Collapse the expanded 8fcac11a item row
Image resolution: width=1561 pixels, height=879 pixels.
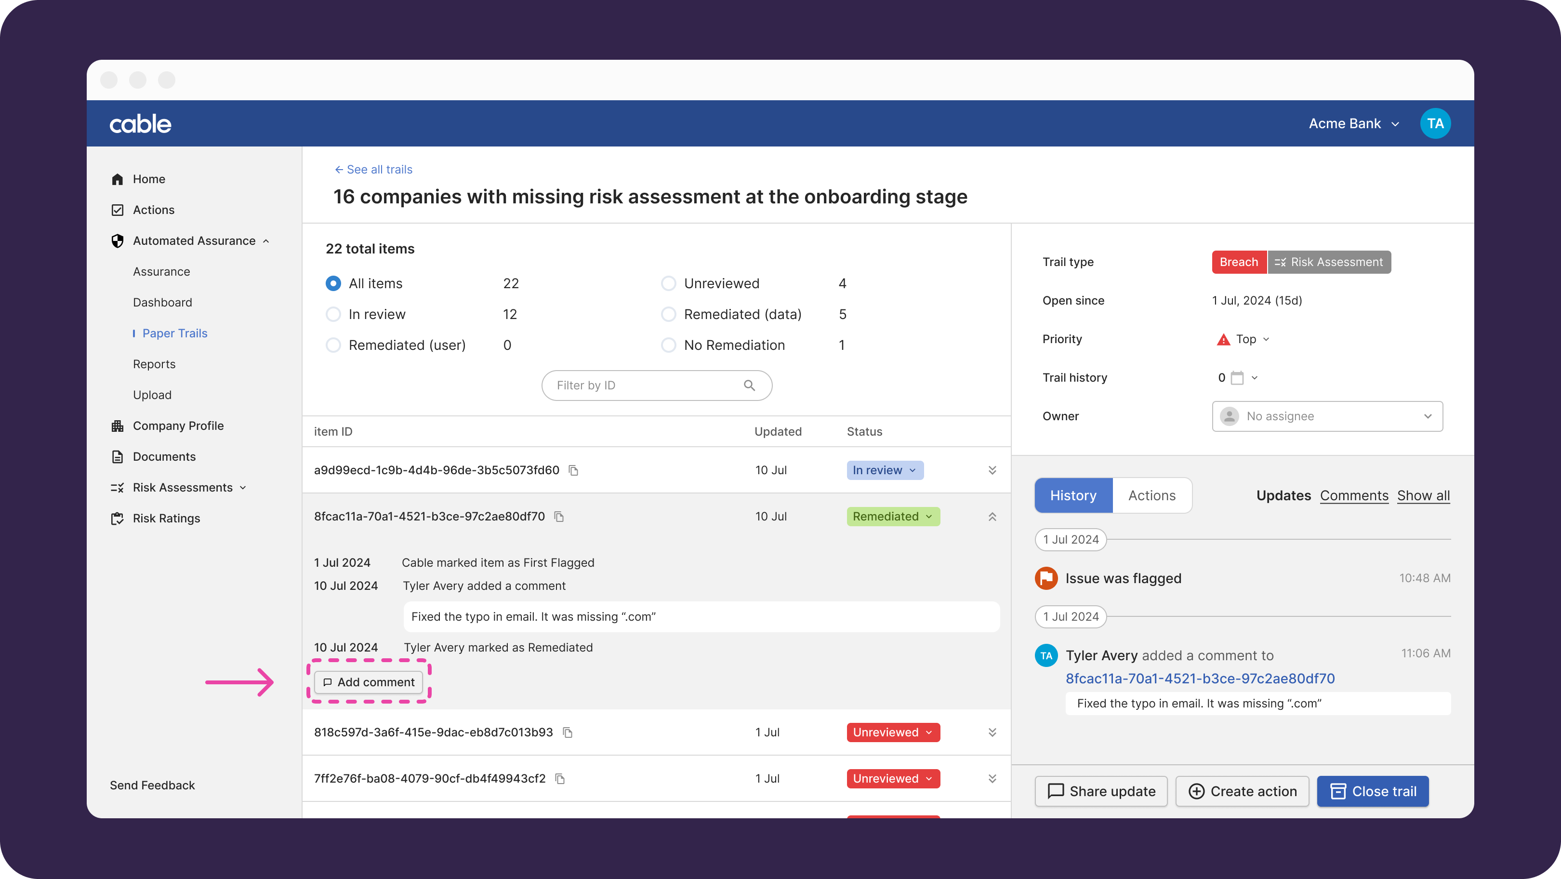[992, 517]
